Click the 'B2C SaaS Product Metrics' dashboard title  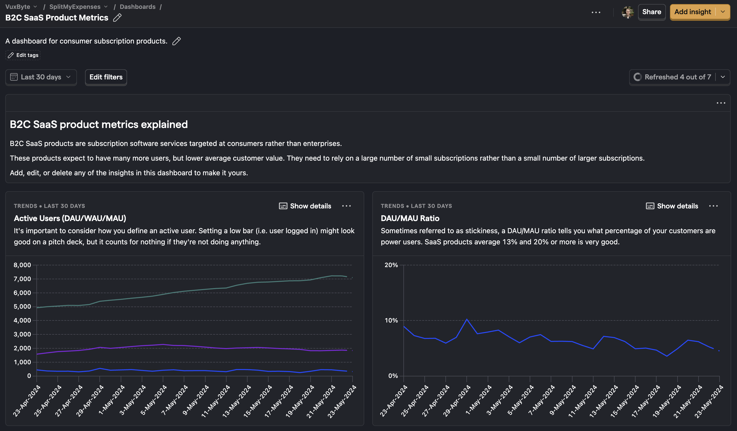57,18
